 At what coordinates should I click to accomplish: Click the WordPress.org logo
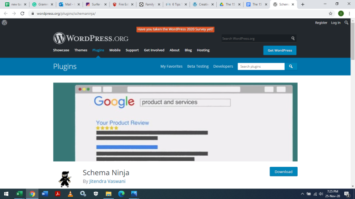click(91, 38)
